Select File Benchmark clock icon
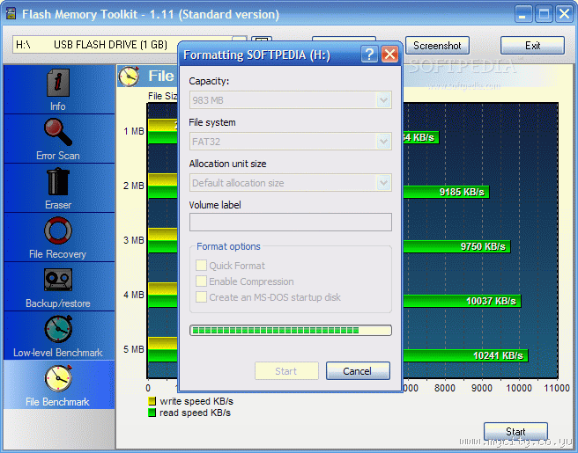The height and width of the screenshot is (453, 578). [x=58, y=378]
